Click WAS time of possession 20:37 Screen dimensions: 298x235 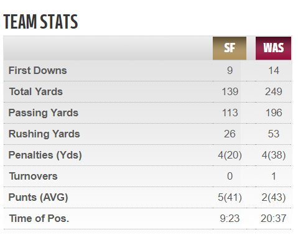pyautogui.click(x=274, y=218)
